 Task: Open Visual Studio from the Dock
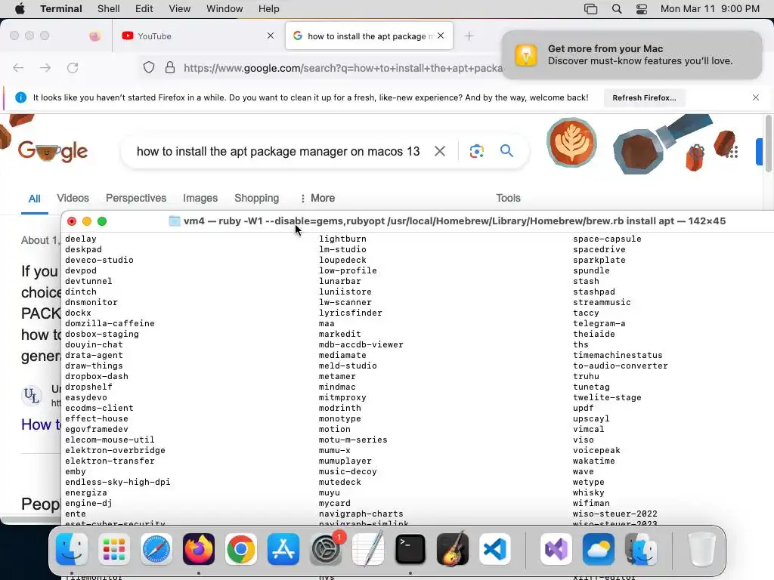click(556, 549)
